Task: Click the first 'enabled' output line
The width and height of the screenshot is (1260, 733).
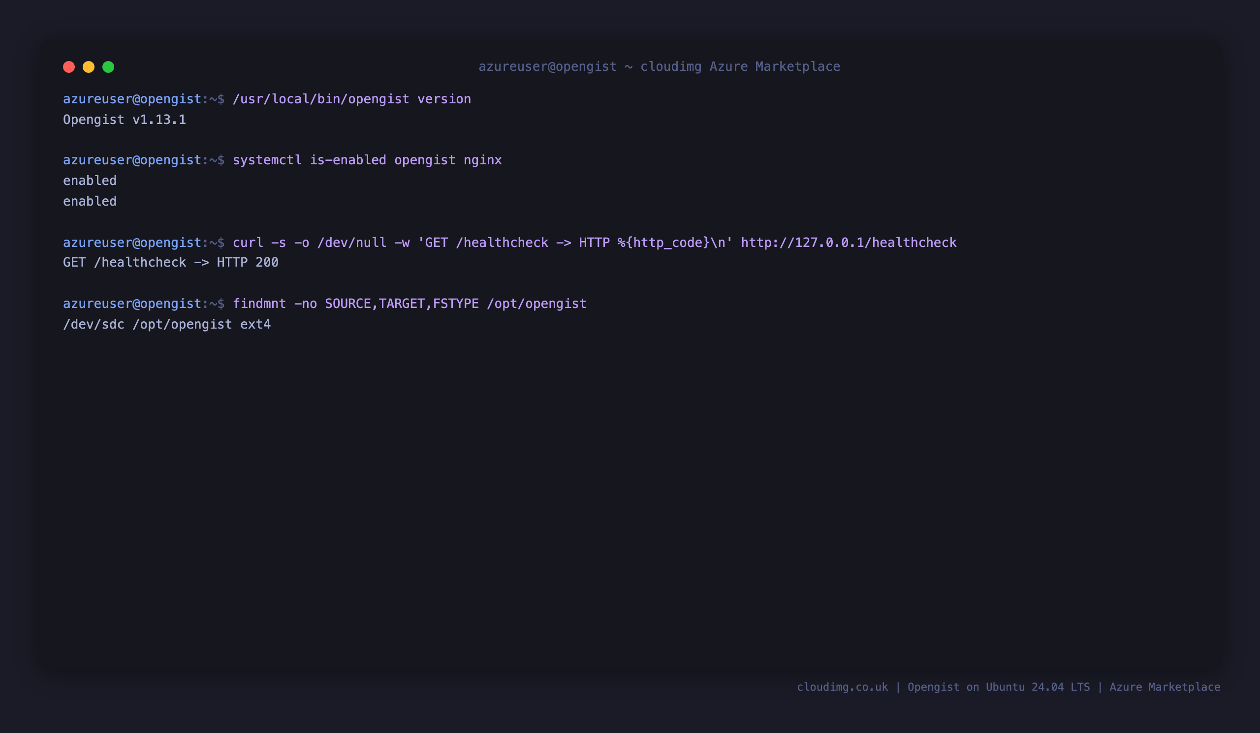Action: (x=90, y=181)
